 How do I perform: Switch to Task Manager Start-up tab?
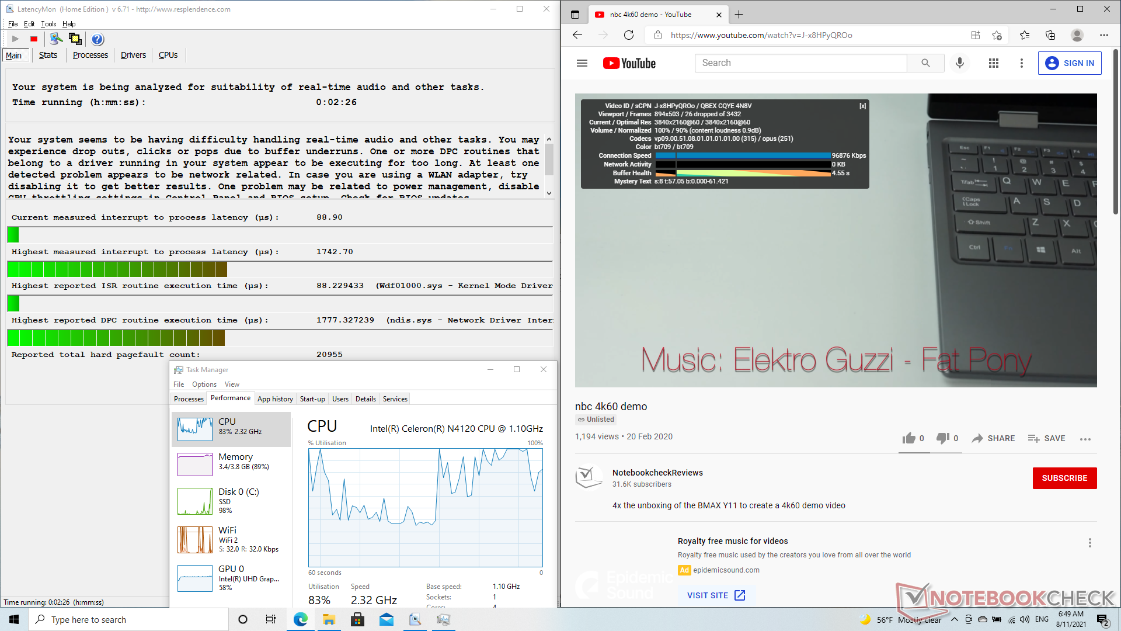pyautogui.click(x=312, y=399)
